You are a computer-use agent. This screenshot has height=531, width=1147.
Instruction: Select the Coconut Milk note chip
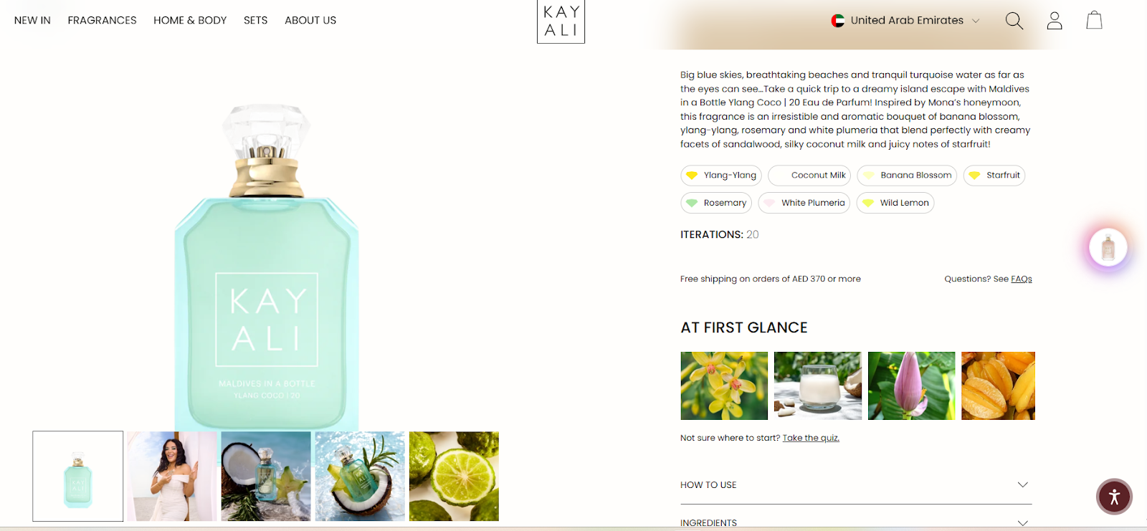[809, 176]
